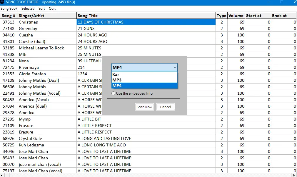Cancel the scan dialog

165,107
